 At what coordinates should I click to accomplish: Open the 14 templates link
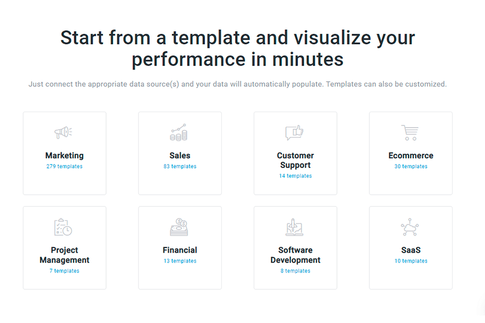pyautogui.click(x=296, y=176)
